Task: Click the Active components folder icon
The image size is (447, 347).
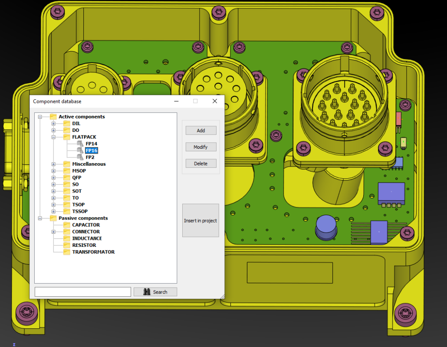Action: pyautogui.click(x=53, y=116)
